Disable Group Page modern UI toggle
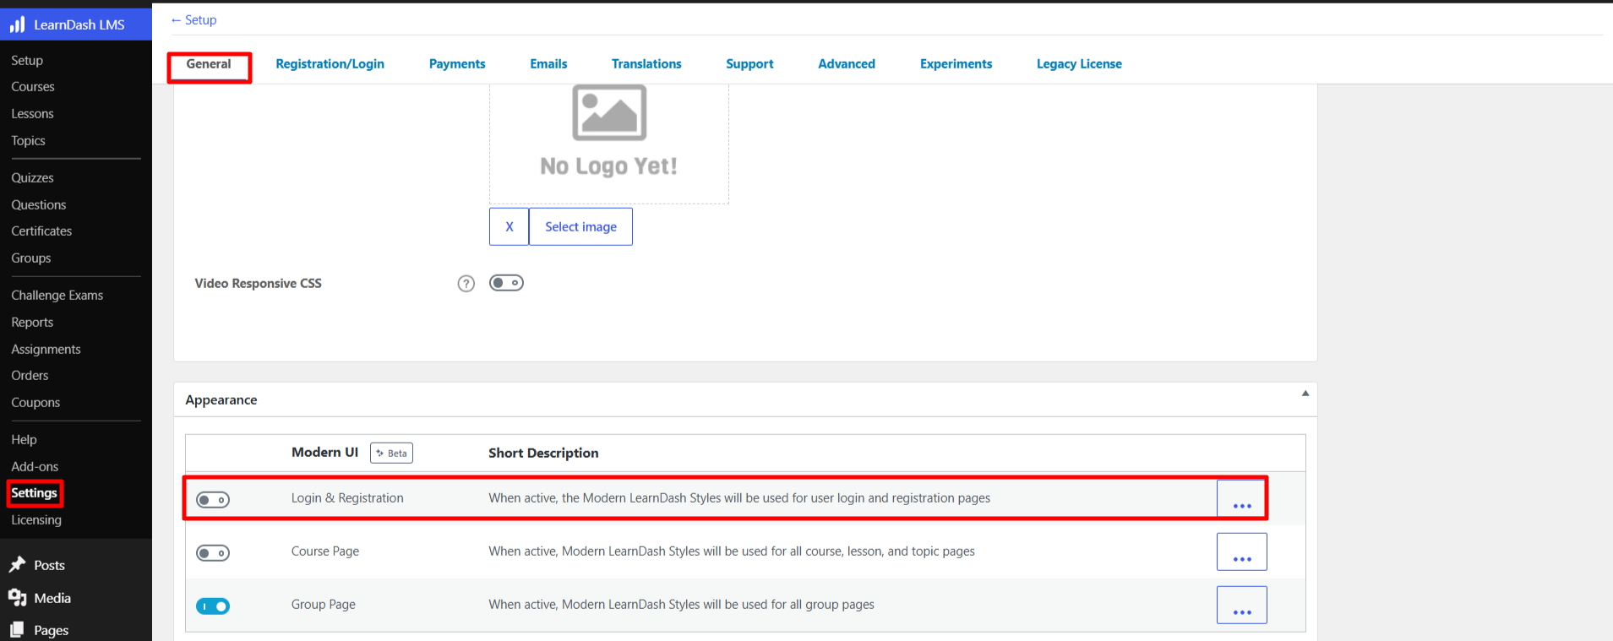 (x=213, y=606)
